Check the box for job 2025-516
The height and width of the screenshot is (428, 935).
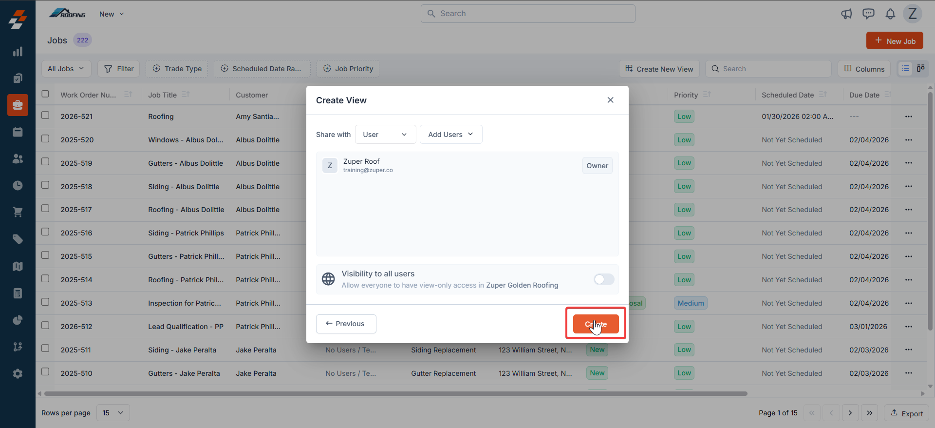point(45,232)
